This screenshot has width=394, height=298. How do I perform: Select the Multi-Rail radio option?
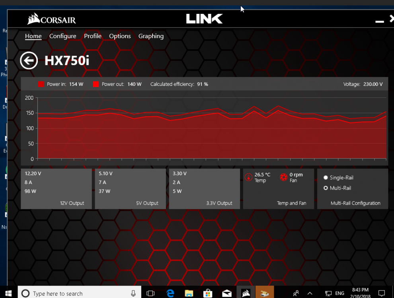[326, 188]
